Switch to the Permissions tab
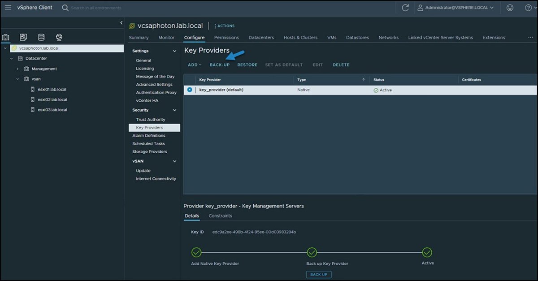Screen dimensions: 538x281 [x=226, y=38]
